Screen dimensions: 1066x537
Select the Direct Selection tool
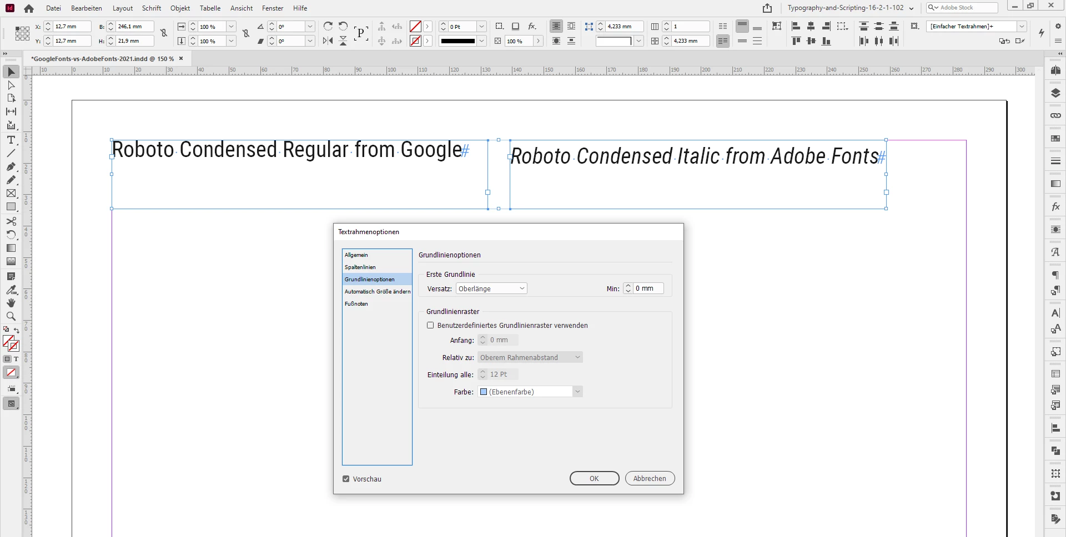[11, 85]
